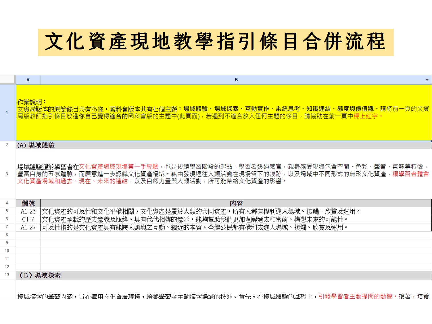The width and height of the screenshot is (432, 324).
Task: Select column A header
Action: tap(28, 80)
